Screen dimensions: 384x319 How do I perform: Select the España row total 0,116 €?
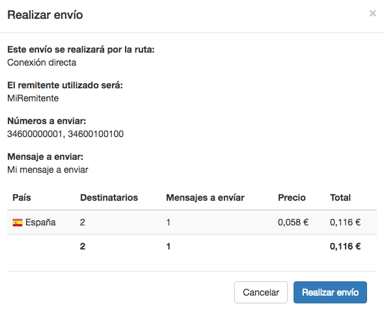pyautogui.click(x=345, y=222)
